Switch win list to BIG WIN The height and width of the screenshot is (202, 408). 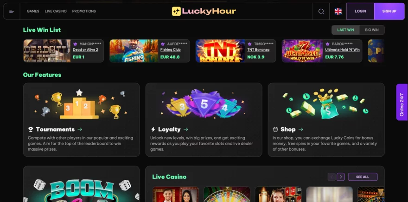[x=372, y=30]
